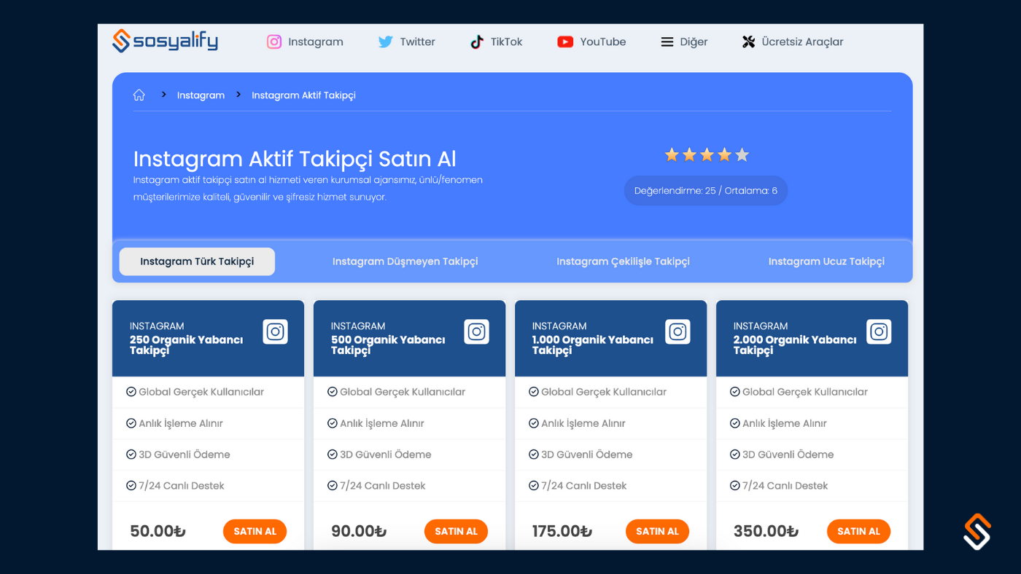Click Instagram icon on 1.000 Takipçi card
This screenshot has width=1021, height=574.
pyautogui.click(x=678, y=331)
